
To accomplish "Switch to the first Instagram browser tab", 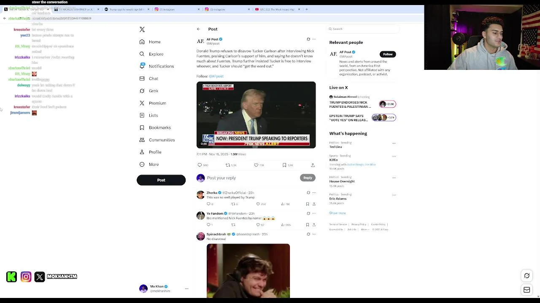I will [x=177, y=9].
